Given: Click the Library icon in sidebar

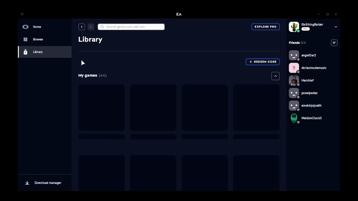Looking at the screenshot, I should click(25, 52).
